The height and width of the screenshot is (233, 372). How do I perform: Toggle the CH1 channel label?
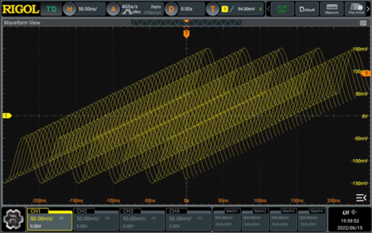coord(38,211)
